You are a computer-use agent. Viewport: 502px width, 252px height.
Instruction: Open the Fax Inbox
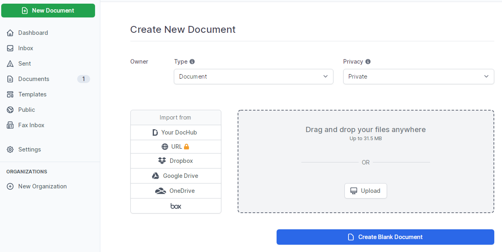9,125
